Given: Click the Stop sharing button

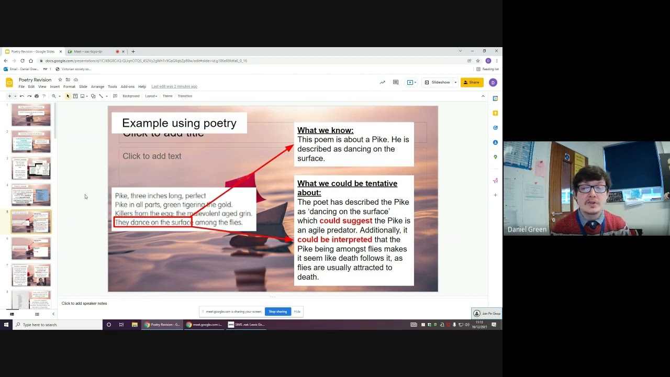Looking at the screenshot, I should click(x=277, y=312).
